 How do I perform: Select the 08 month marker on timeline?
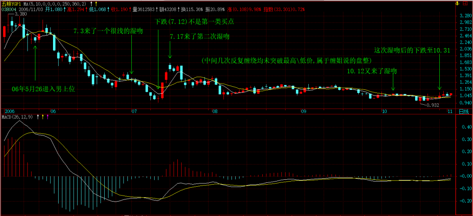pos(215,111)
